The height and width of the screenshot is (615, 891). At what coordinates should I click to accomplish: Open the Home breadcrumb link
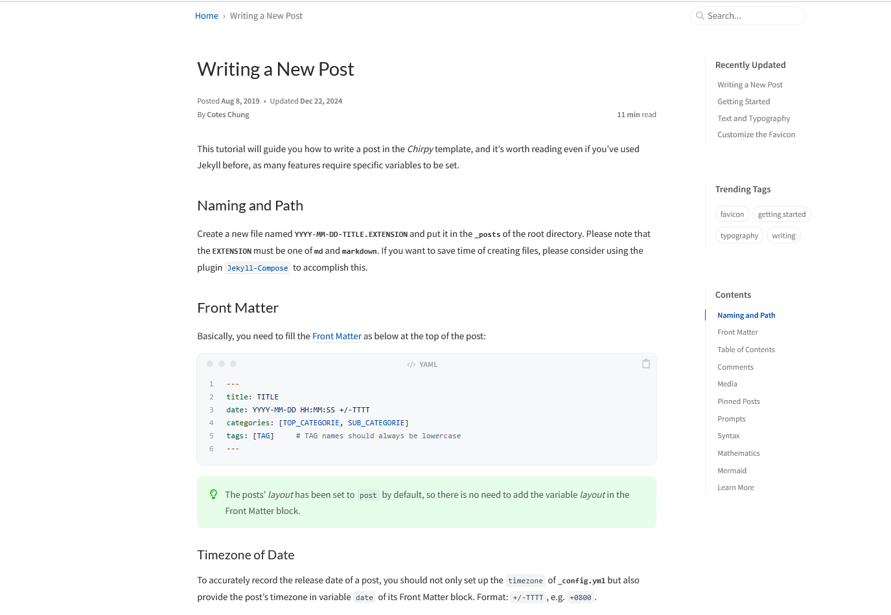(x=206, y=16)
